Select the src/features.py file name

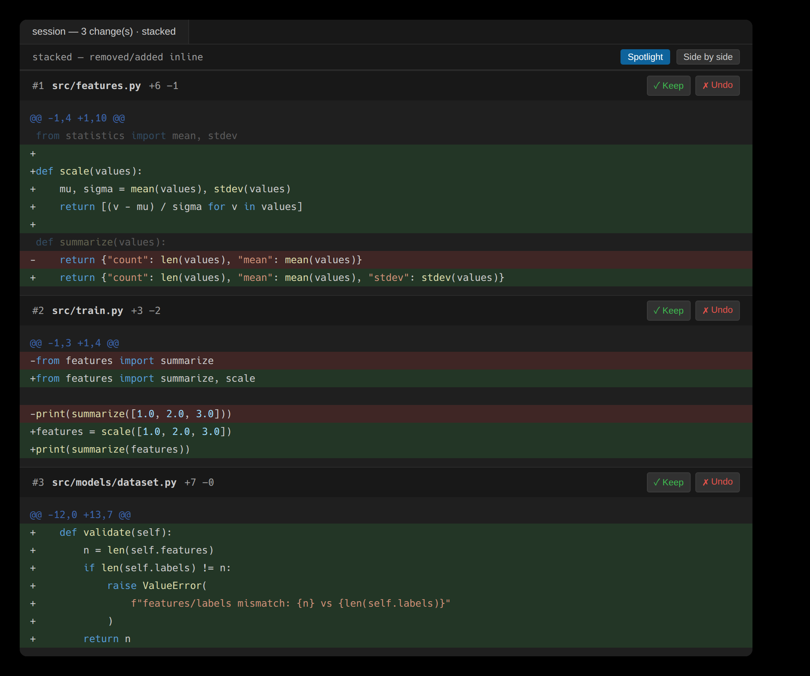96,86
